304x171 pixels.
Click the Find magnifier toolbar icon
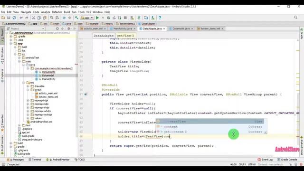coord(52,18)
